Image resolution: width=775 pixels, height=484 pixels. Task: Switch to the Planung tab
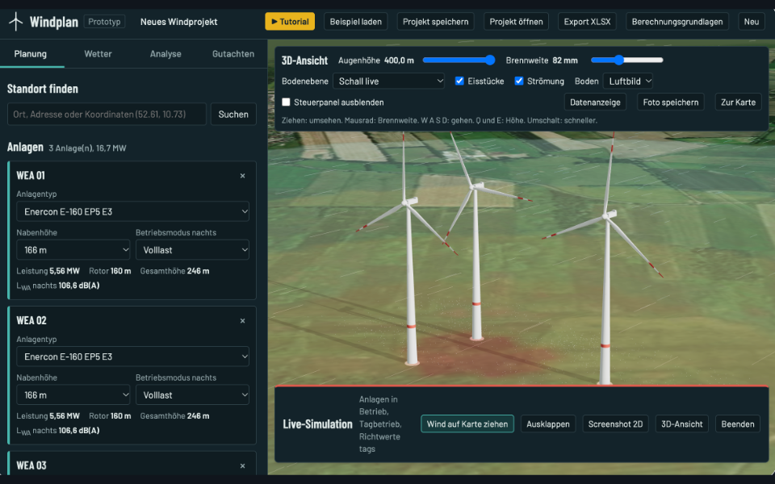tap(31, 54)
